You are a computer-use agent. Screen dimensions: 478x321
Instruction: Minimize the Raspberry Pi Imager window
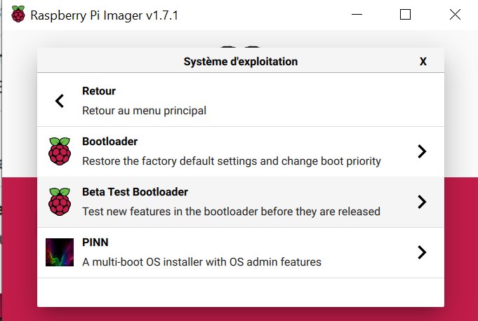(x=357, y=14)
